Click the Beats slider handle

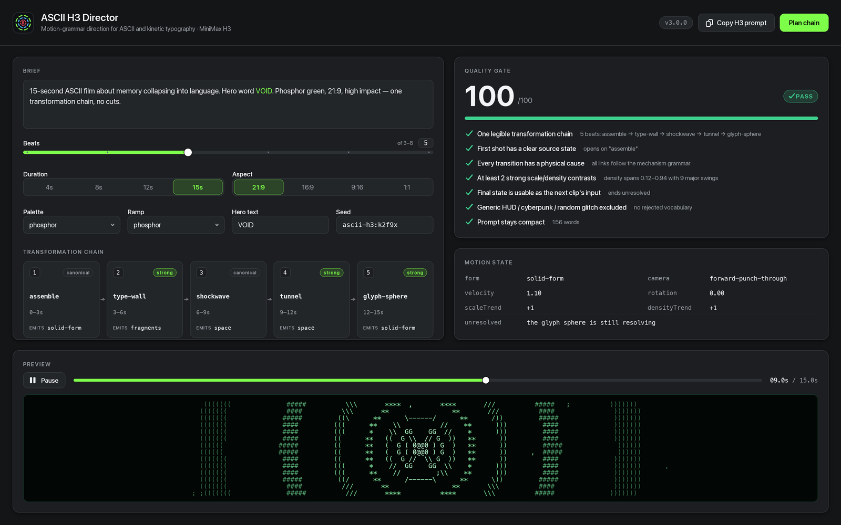[x=188, y=152]
